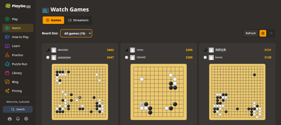281x125 pixels.
Task: Switch to list view layout
Action: (271, 33)
